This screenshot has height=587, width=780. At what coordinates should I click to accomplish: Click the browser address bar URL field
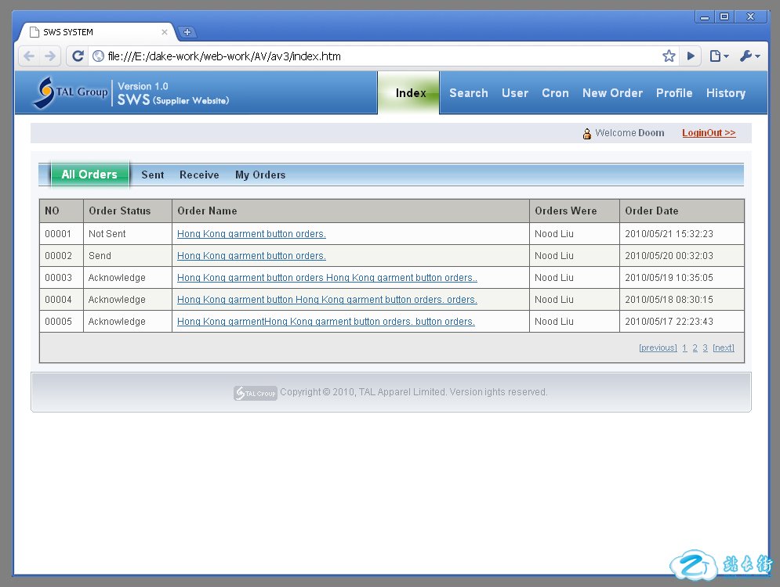point(376,56)
